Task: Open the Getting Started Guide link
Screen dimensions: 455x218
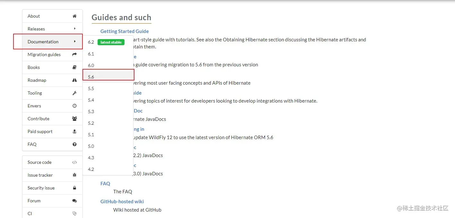Action: pyautogui.click(x=124, y=31)
